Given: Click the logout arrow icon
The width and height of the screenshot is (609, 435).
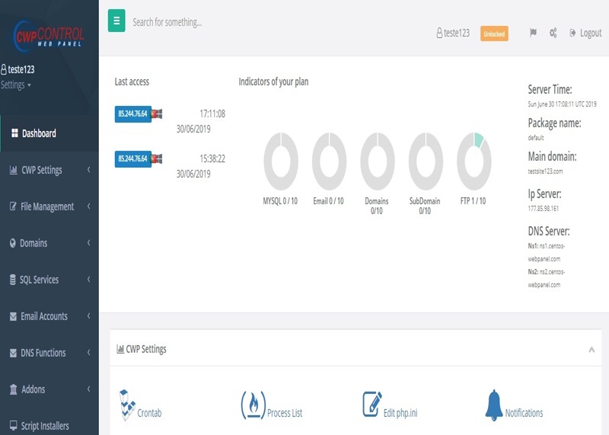Looking at the screenshot, I should click(572, 33).
